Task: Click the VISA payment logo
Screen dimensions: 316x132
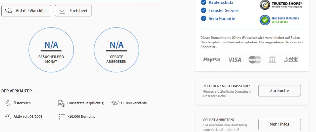Action: pyautogui.click(x=234, y=60)
